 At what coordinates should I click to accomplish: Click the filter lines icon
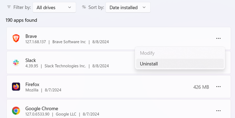(x=9, y=7)
